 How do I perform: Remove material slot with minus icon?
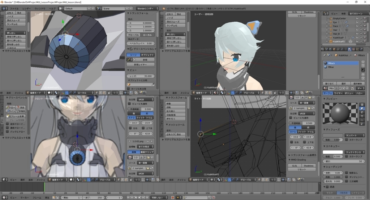363,66
